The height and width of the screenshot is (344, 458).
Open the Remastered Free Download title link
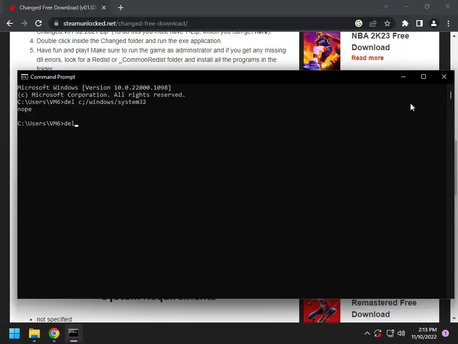pos(384,308)
